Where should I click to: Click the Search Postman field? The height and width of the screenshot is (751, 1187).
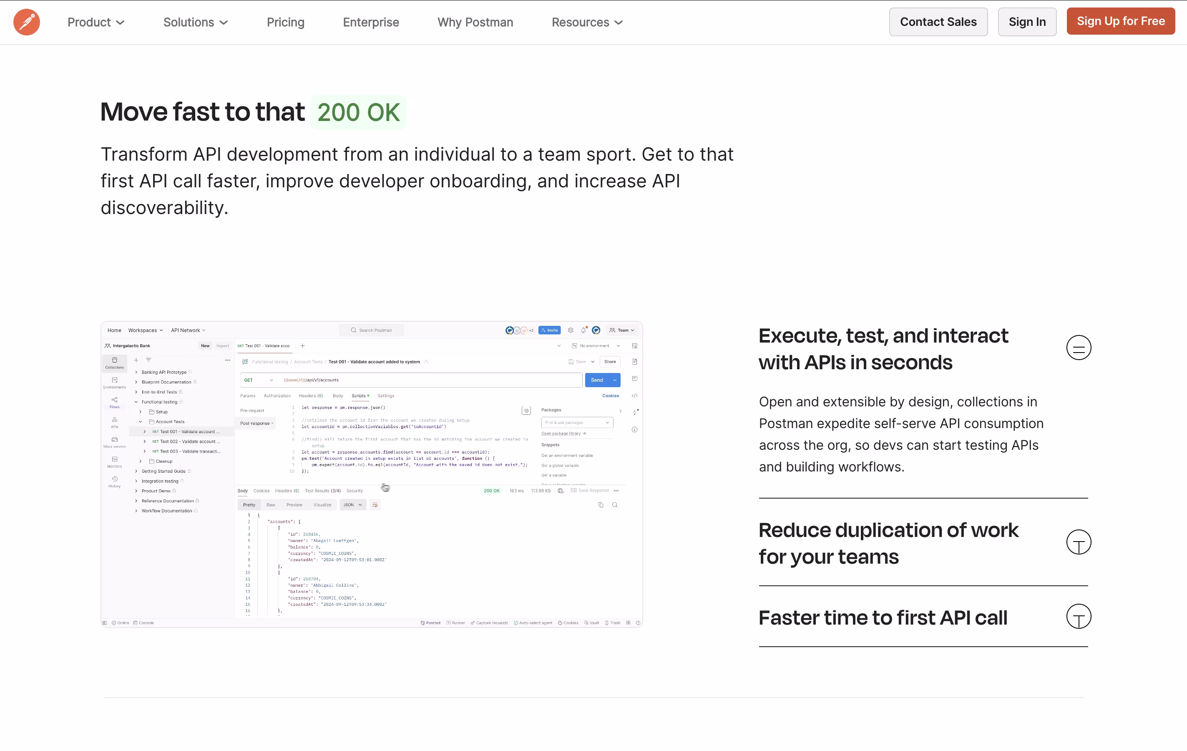[x=372, y=330]
